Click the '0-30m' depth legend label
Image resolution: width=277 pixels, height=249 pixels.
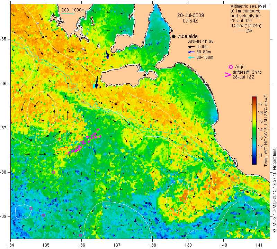(202, 47)
